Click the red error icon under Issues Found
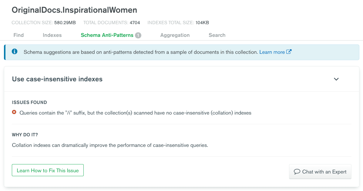The width and height of the screenshot is (363, 191). point(14,112)
